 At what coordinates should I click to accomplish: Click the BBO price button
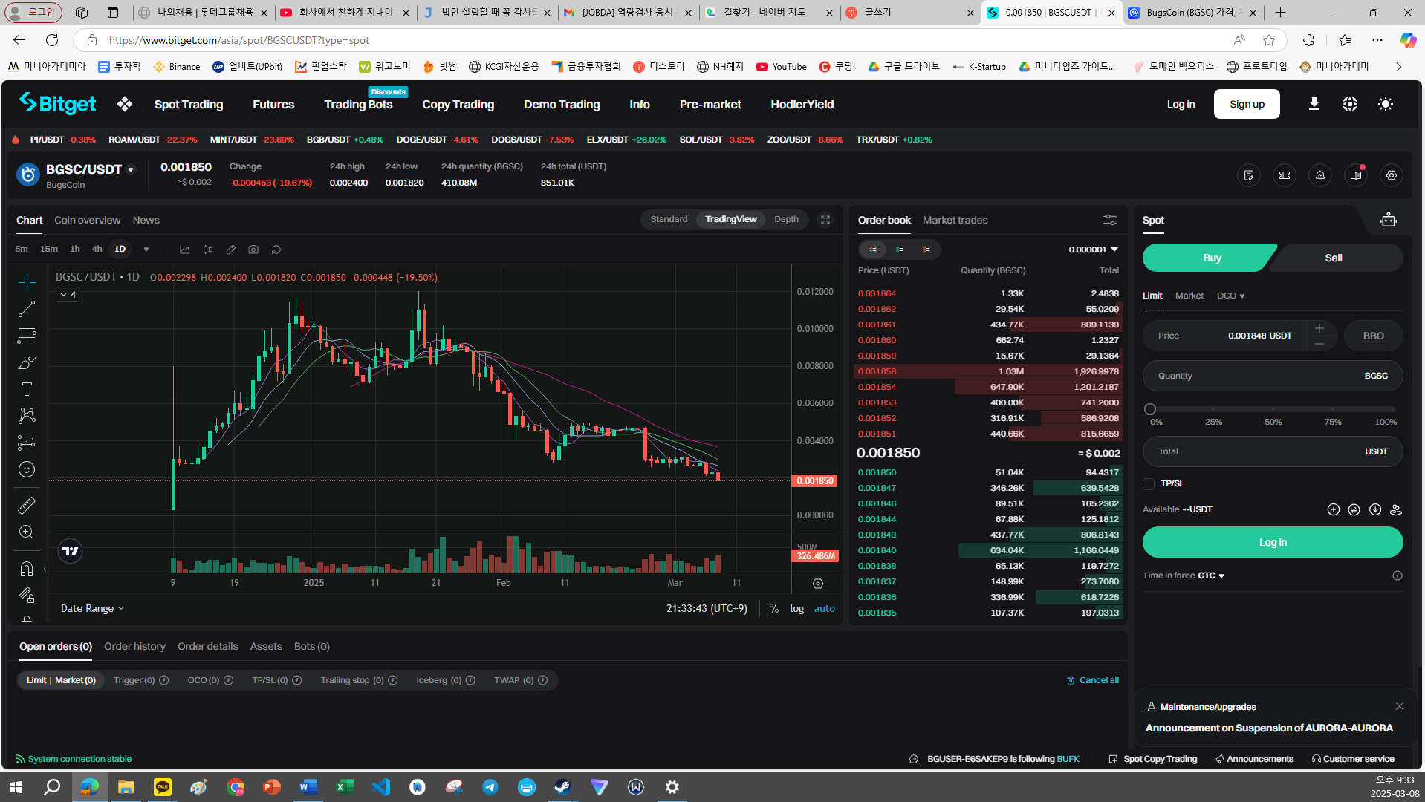[x=1373, y=336]
